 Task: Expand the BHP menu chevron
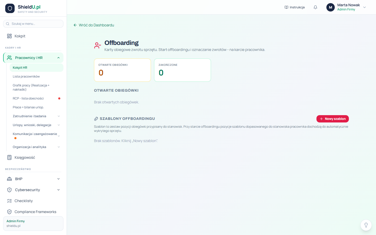pyautogui.click(x=58, y=179)
